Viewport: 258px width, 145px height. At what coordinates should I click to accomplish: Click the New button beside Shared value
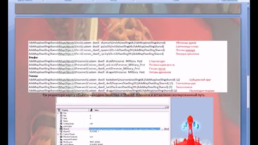tap(166, 129)
